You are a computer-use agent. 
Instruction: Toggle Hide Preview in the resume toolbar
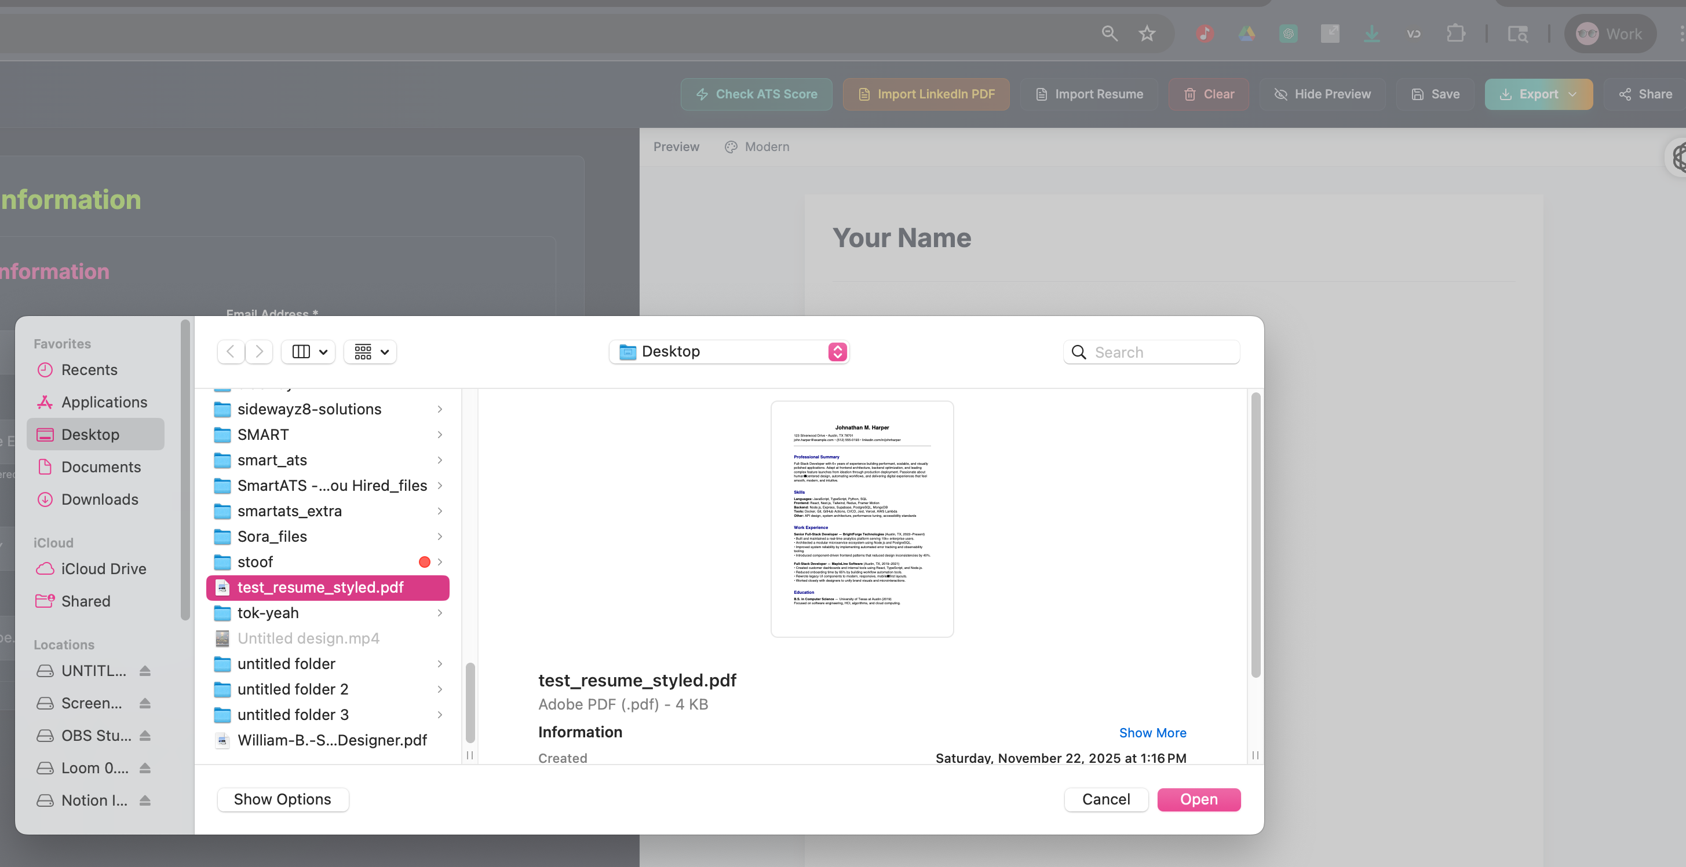click(x=1322, y=94)
